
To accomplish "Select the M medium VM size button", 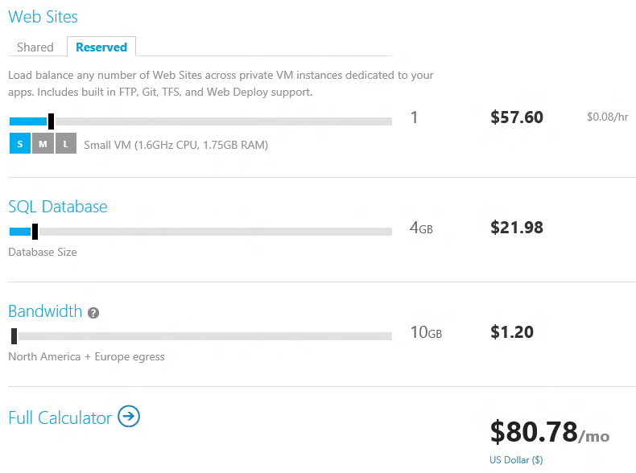I will [x=43, y=143].
